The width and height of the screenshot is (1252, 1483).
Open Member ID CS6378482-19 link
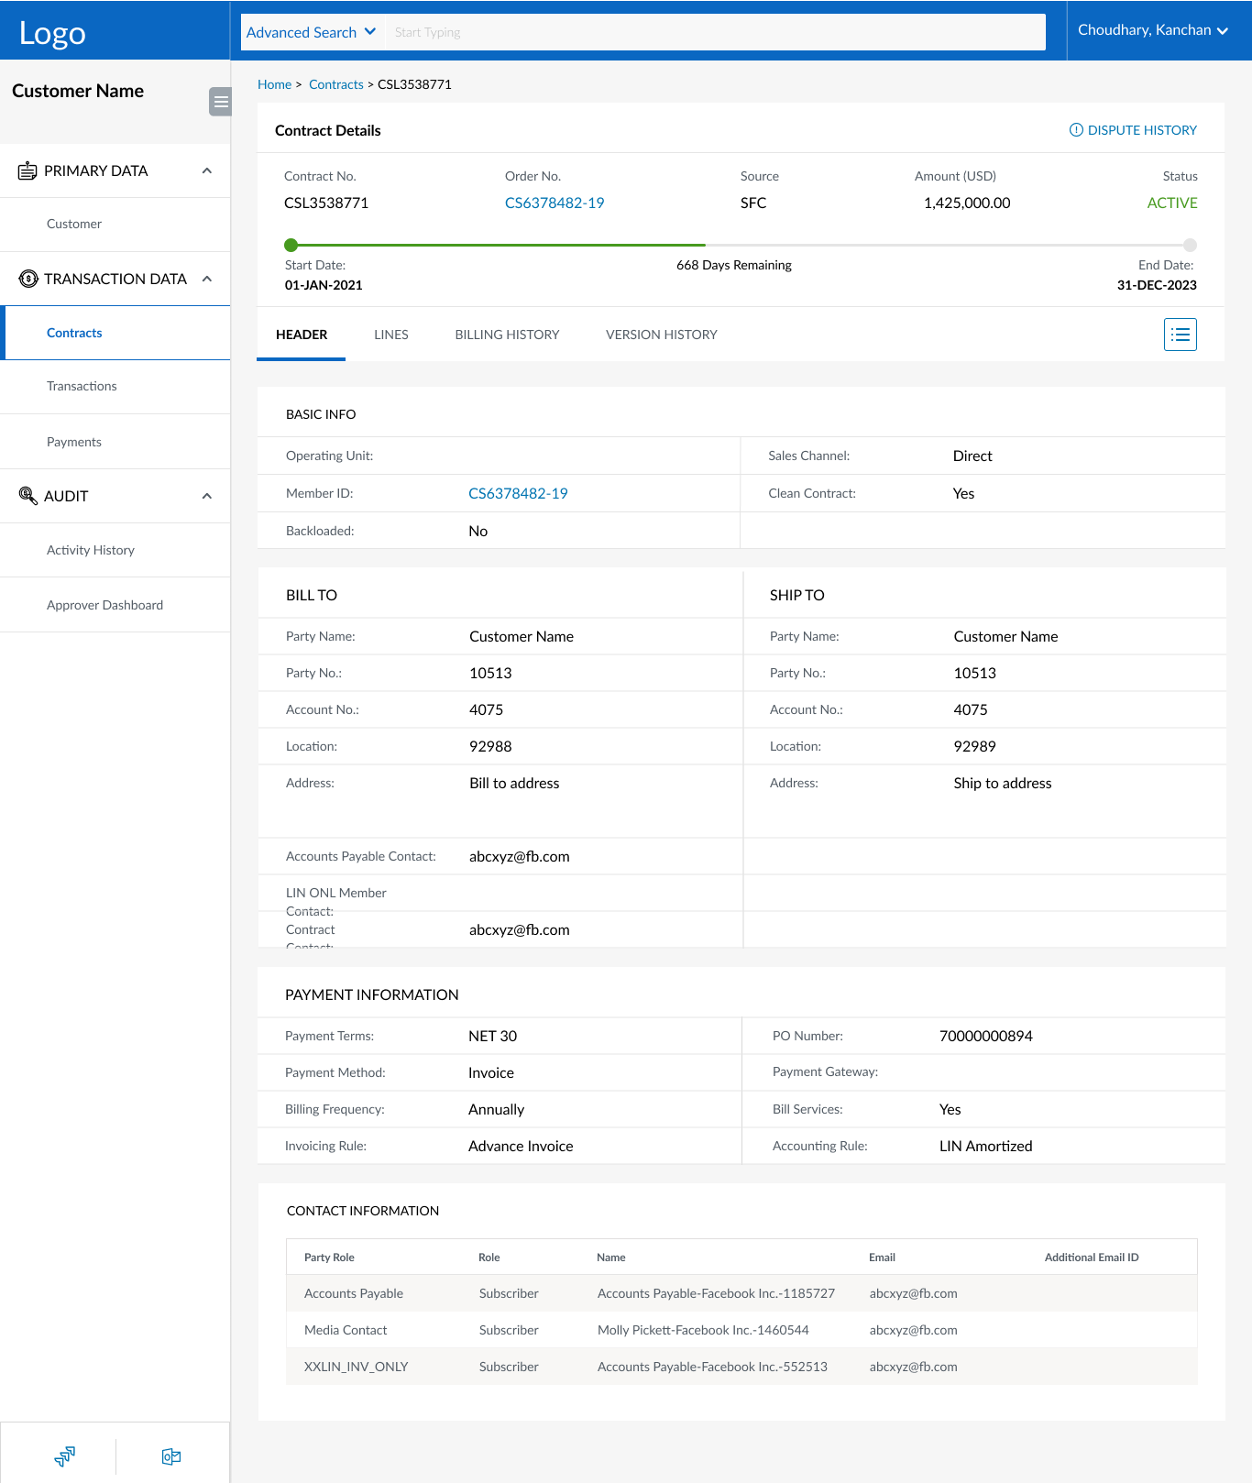(518, 493)
